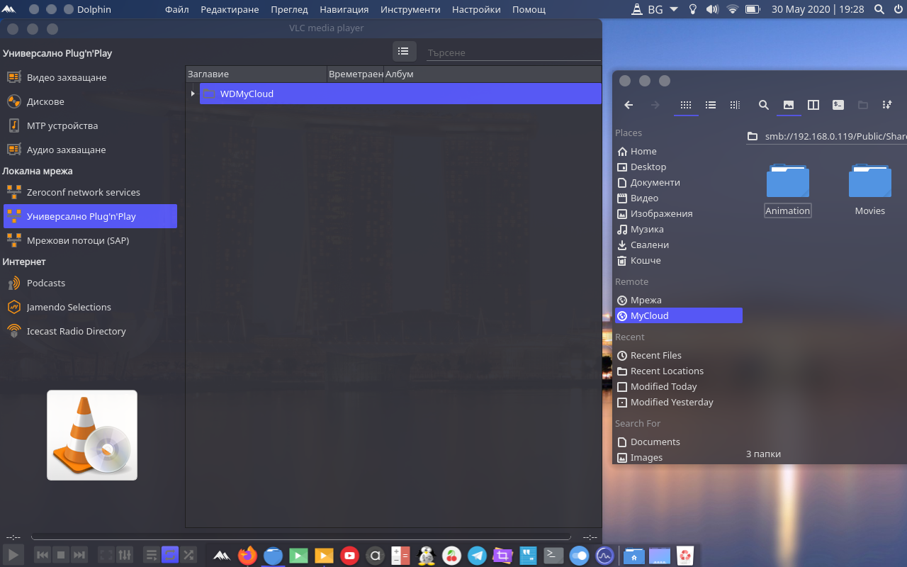Select Видео захващане in VLC sidebar
Image resolution: width=907 pixels, height=567 pixels.
[x=90, y=77]
